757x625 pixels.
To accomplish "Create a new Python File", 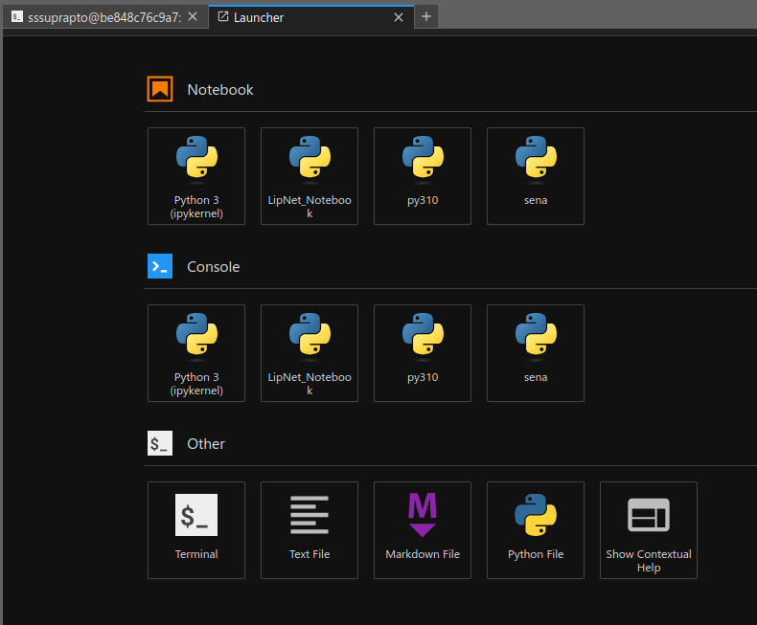I will pyautogui.click(x=536, y=530).
